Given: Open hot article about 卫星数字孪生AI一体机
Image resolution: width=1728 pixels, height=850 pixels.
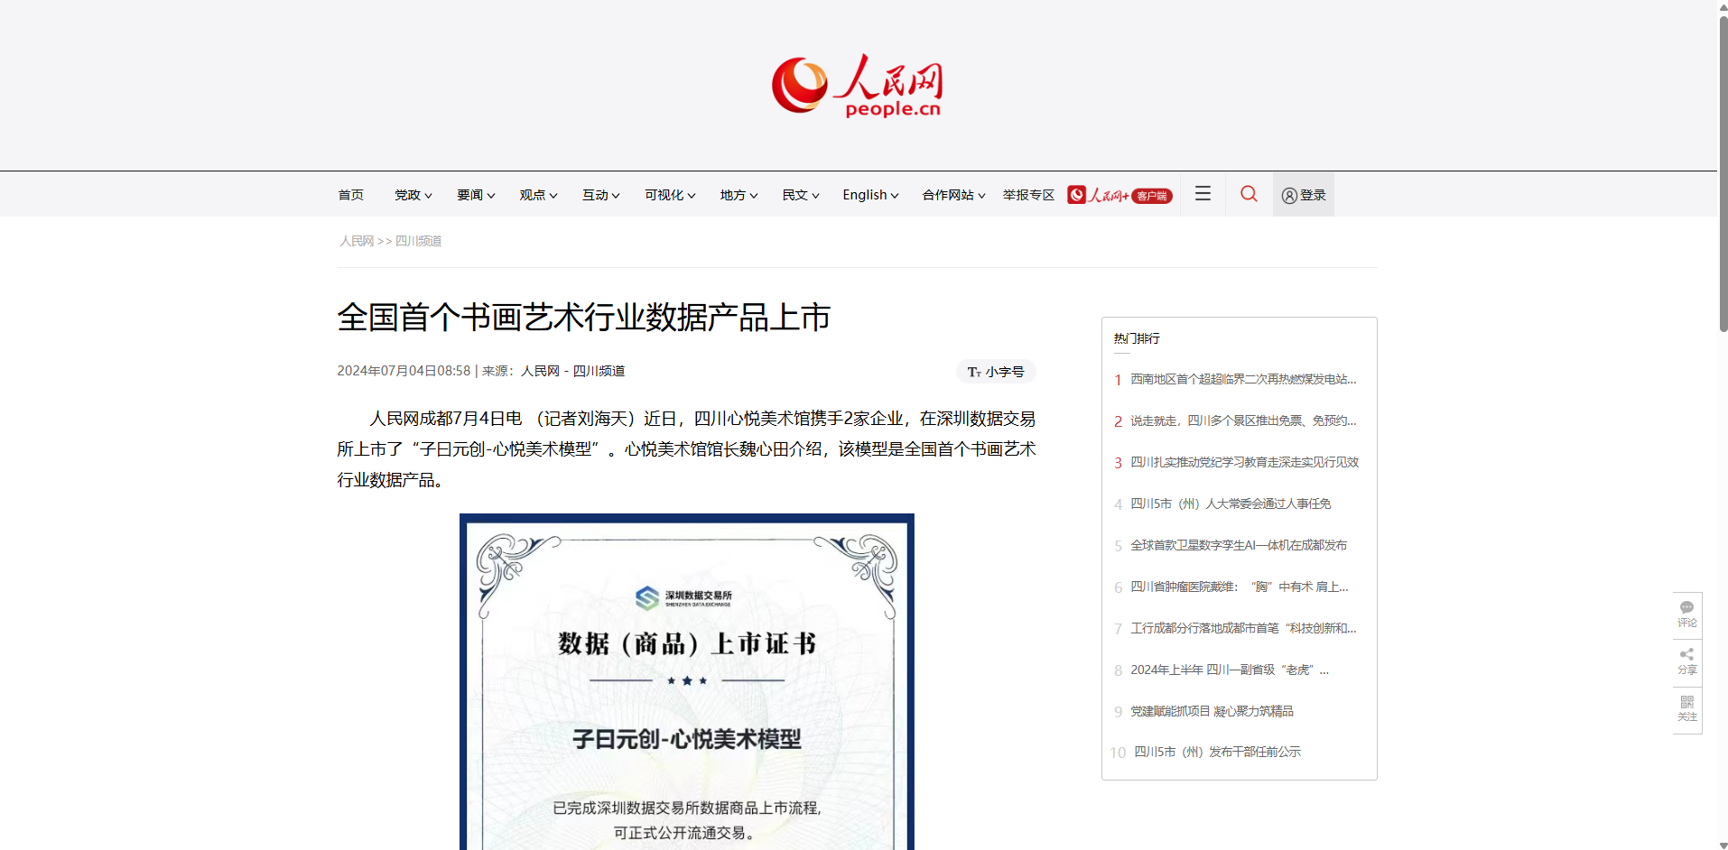Looking at the screenshot, I should (x=1238, y=545).
